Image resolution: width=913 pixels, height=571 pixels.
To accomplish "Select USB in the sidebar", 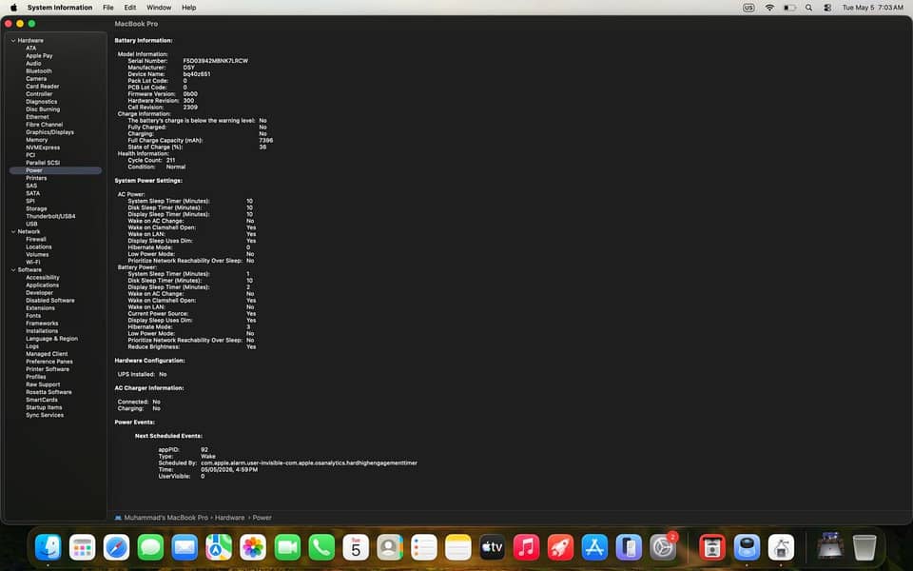I will point(31,224).
